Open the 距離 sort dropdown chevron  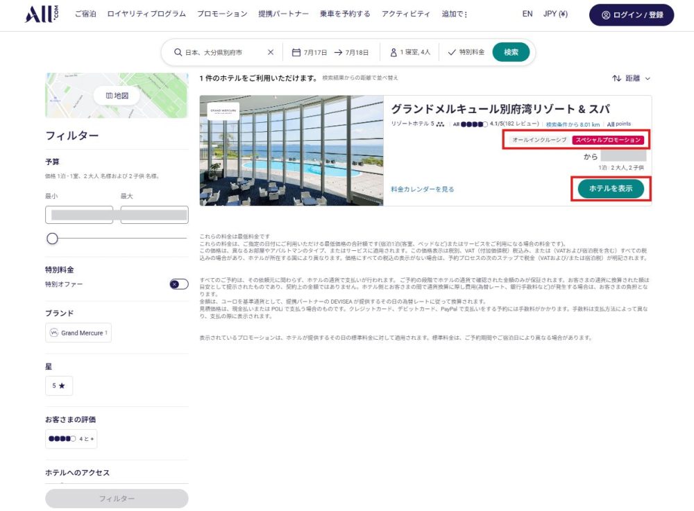[x=648, y=78]
